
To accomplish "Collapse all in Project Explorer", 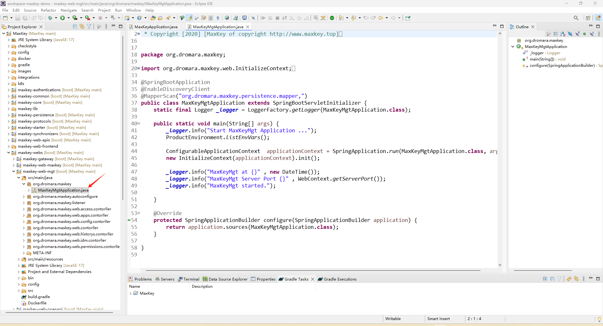I will (x=75, y=27).
